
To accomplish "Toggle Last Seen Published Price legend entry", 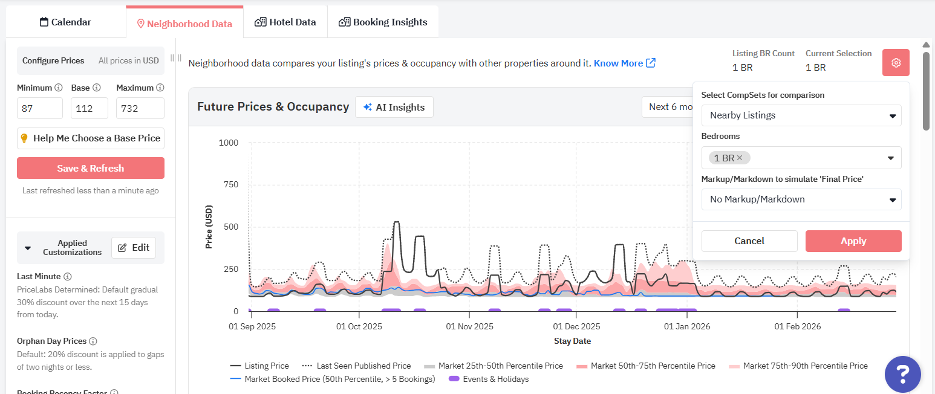I will 356,366.
